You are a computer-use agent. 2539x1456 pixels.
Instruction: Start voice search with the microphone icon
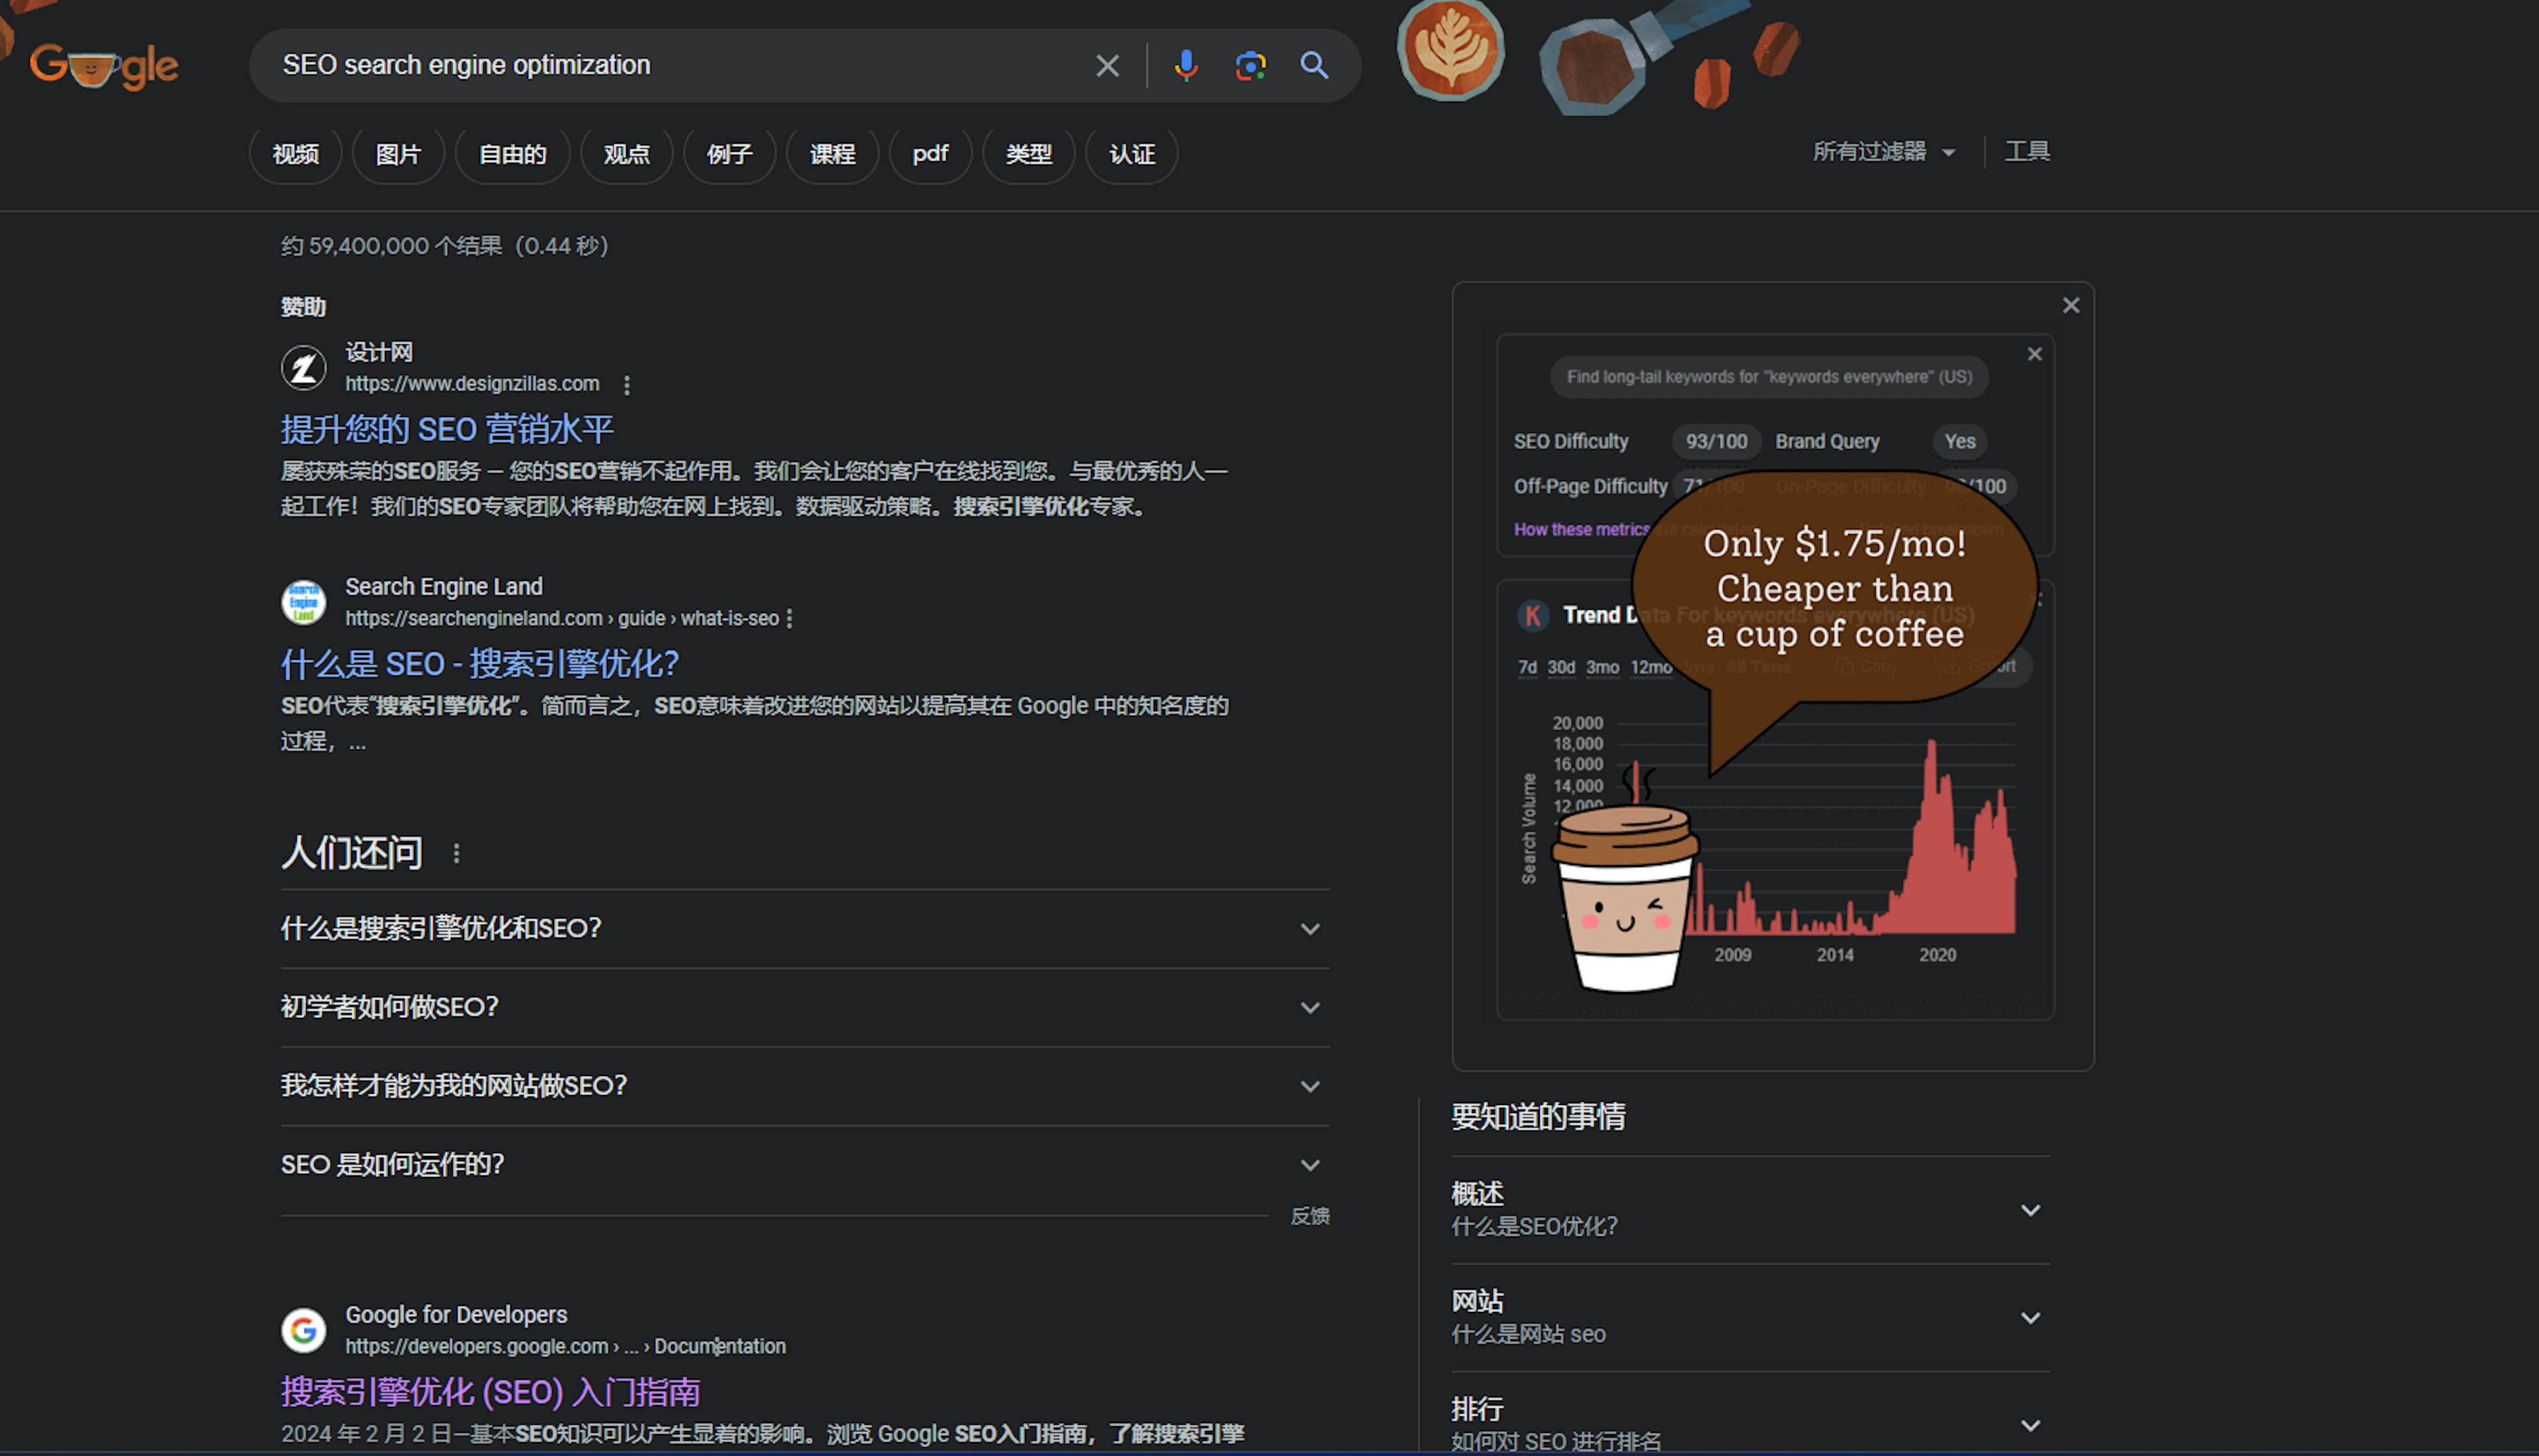point(1186,66)
